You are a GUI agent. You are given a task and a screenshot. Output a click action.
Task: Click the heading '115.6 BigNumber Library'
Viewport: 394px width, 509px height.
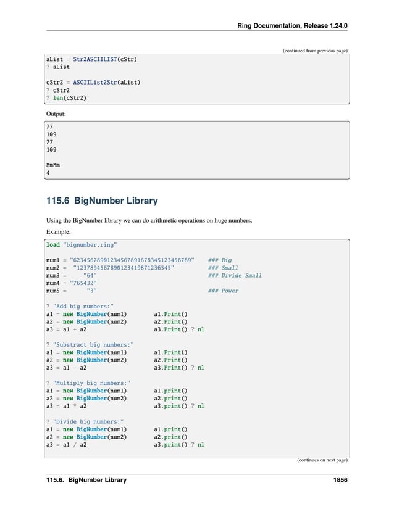102,201
